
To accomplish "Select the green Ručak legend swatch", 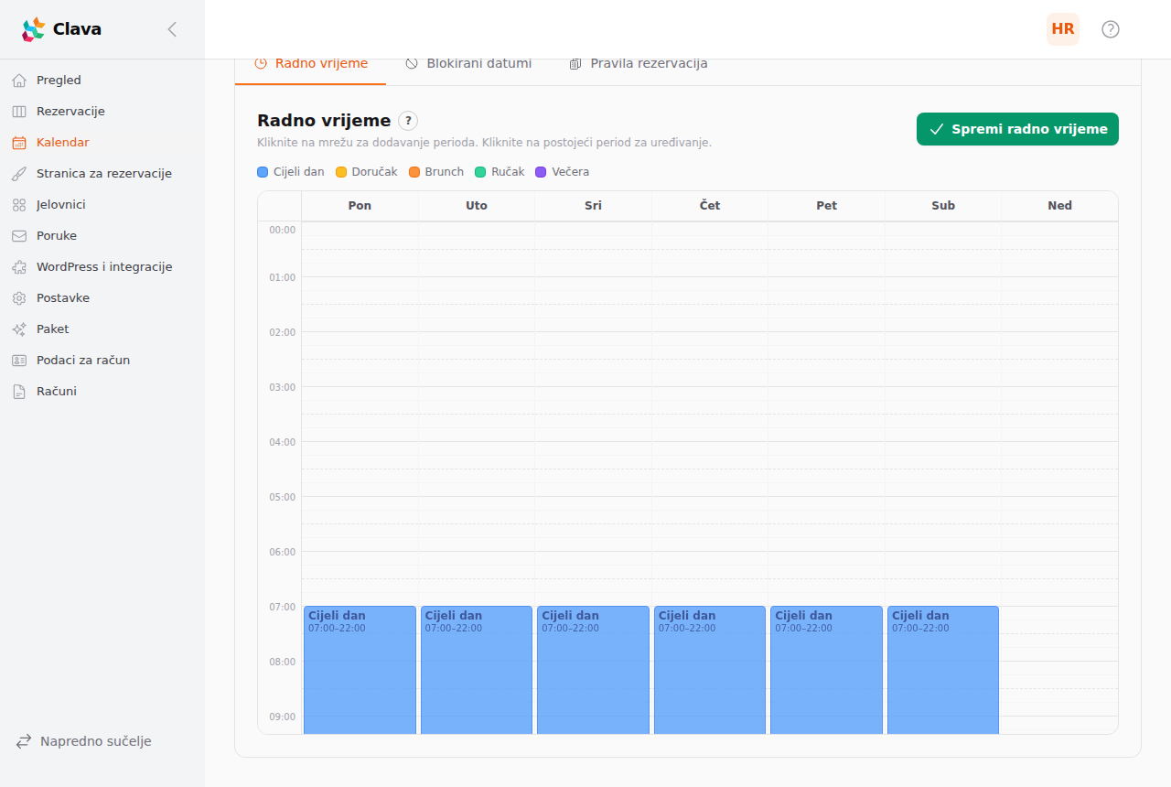I will pyautogui.click(x=480, y=172).
